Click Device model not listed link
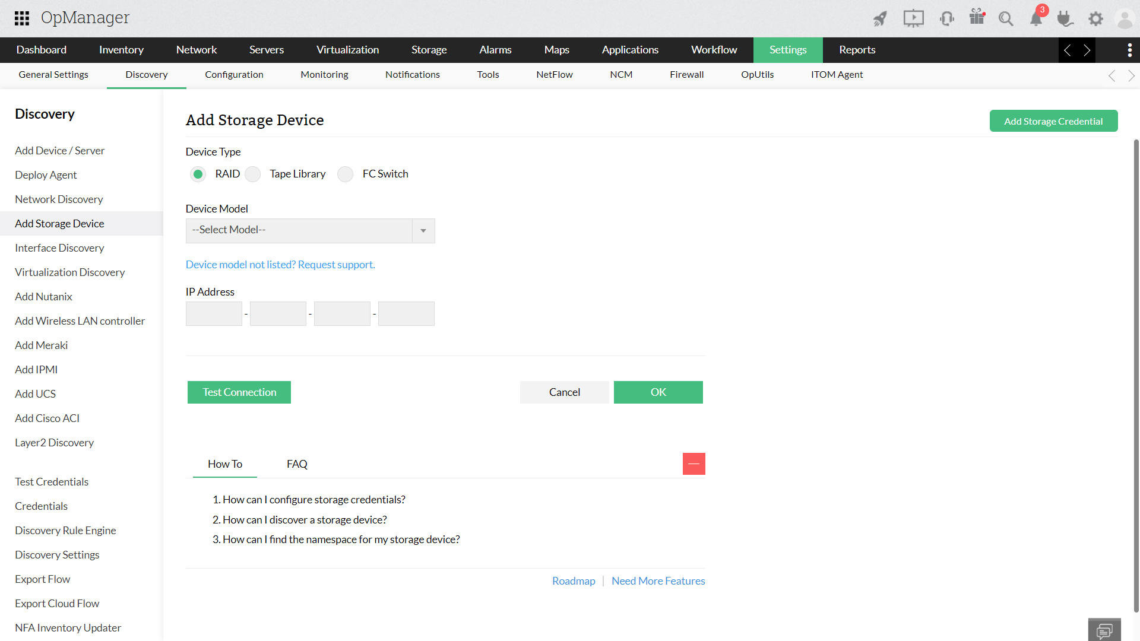The width and height of the screenshot is (1140, 641). coord(280,265)
